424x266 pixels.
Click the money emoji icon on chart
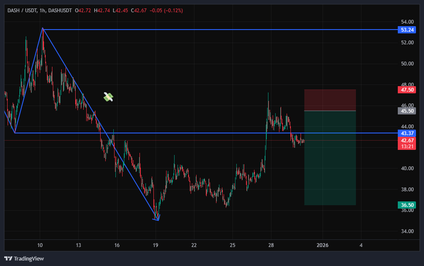108,97
